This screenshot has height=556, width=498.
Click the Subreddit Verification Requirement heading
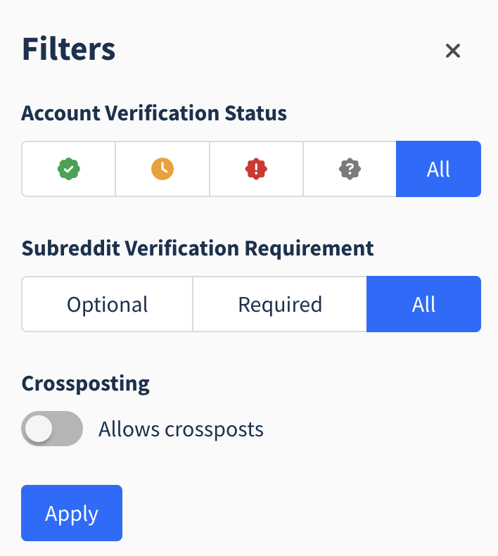coord(198,248)
